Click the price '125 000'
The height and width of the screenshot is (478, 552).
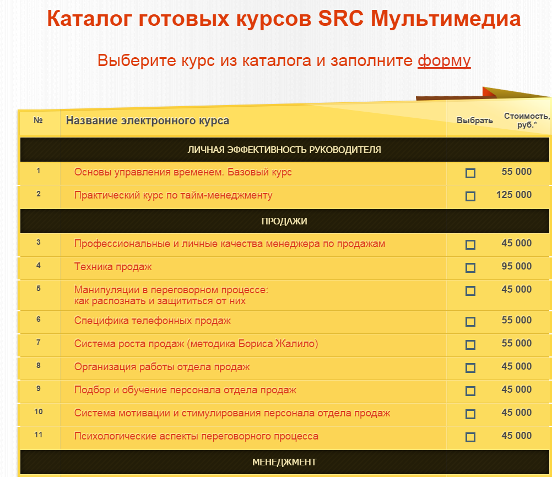[x=513, y=195]
